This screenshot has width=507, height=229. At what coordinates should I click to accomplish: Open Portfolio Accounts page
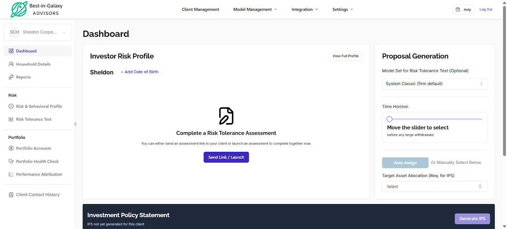click(38, 148)
